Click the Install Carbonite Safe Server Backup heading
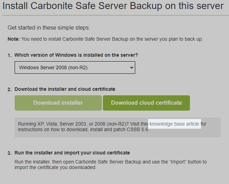This screenshot has width=229, height=184. pos(113,6)
